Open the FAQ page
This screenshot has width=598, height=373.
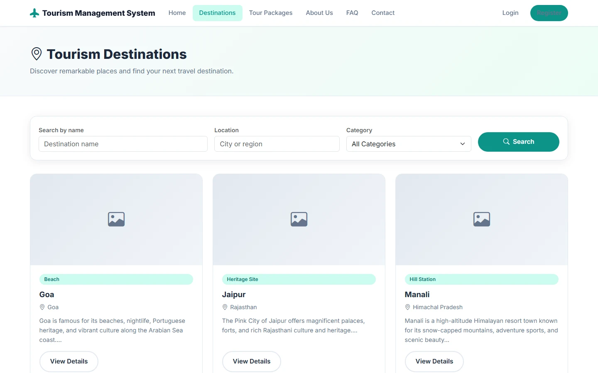[352, 13]
